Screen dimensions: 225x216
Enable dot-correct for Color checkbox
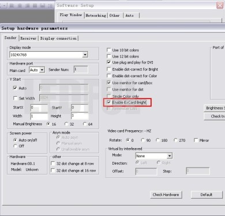[109, 76]
